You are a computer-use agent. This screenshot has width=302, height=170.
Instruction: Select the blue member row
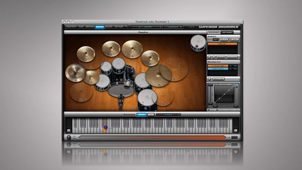218,68
